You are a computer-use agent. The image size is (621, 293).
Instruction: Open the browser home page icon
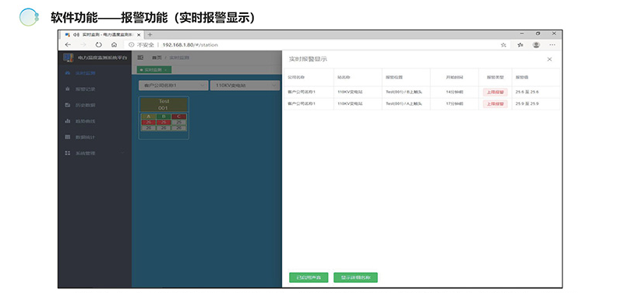114,44
